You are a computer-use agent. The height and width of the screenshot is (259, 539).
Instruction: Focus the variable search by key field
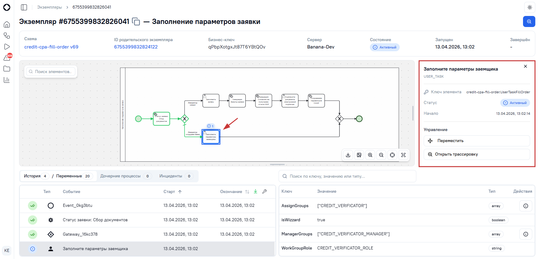pyautogui.click(x=347, y=176)
